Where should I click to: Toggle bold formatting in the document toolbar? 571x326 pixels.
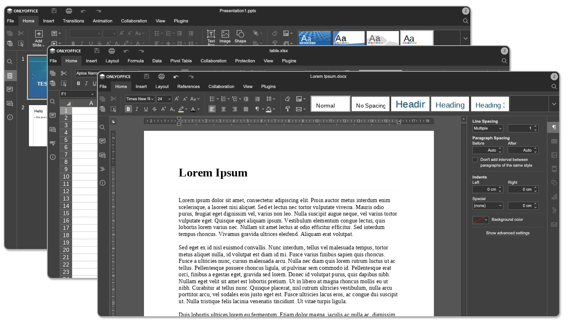pos(128,109)
